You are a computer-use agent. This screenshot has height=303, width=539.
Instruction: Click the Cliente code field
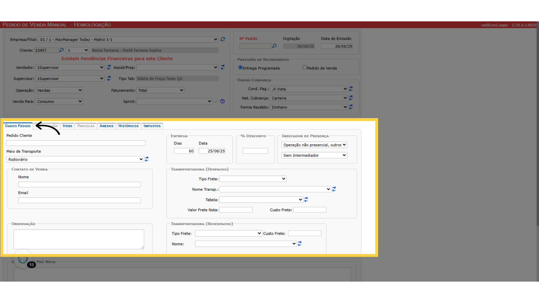[x=46, y=50]
